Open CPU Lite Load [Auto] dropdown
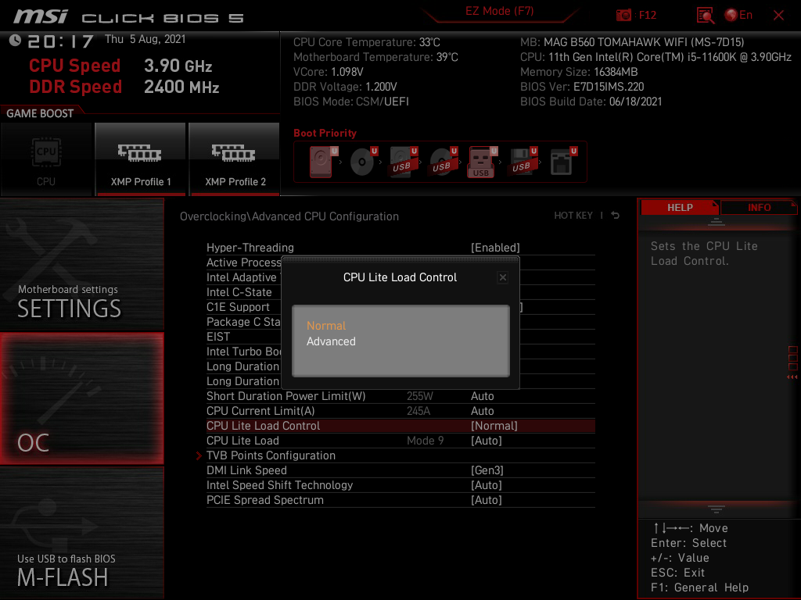 pyautogui.click(x=487, y=441)
